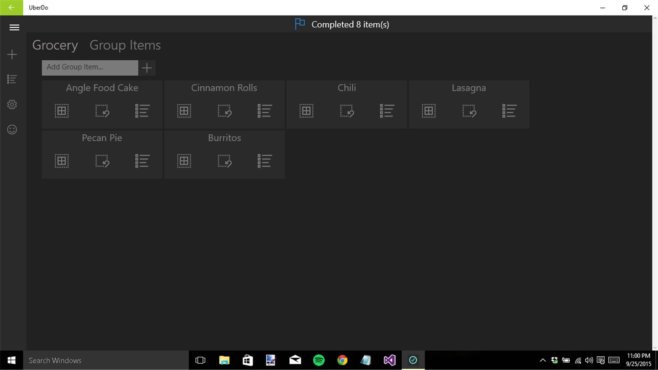
Task: Click list icon under Pecan Pie
Action: 142,161
